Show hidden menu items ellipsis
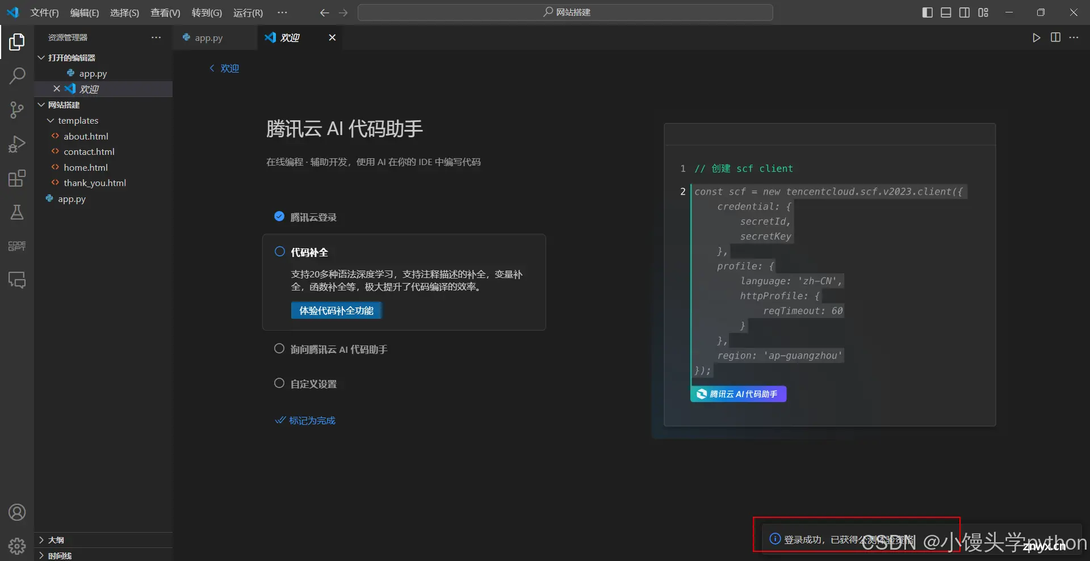The width and height of the screenshot is (1090, 561). tap(282, 12)
